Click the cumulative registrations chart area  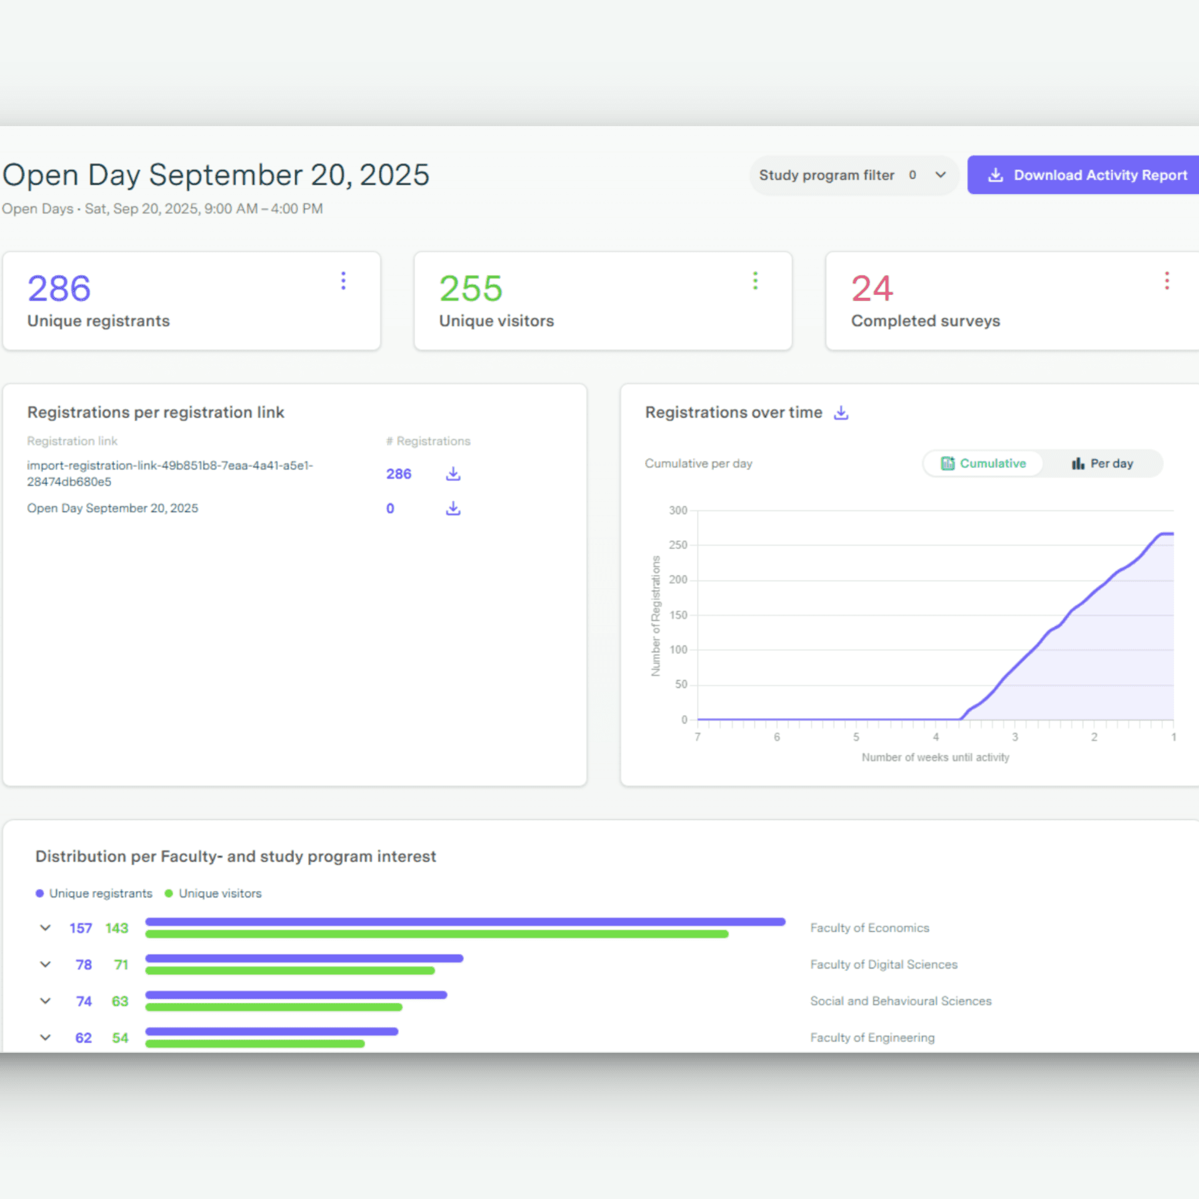[935, 615]
